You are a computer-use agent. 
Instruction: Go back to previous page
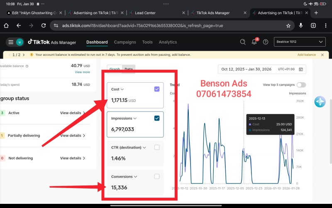[x=19, y=26]
